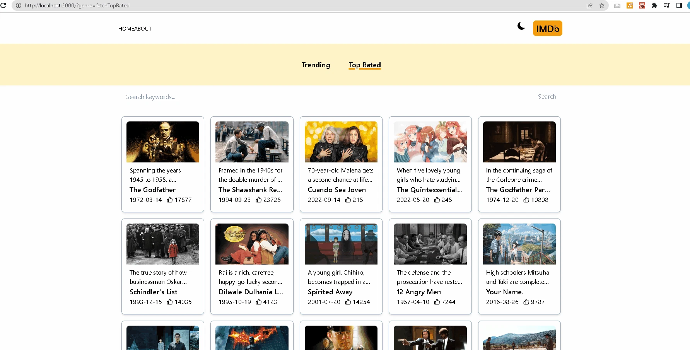Click thumbs-up beside 4123 votes

[x=259, y=302]
